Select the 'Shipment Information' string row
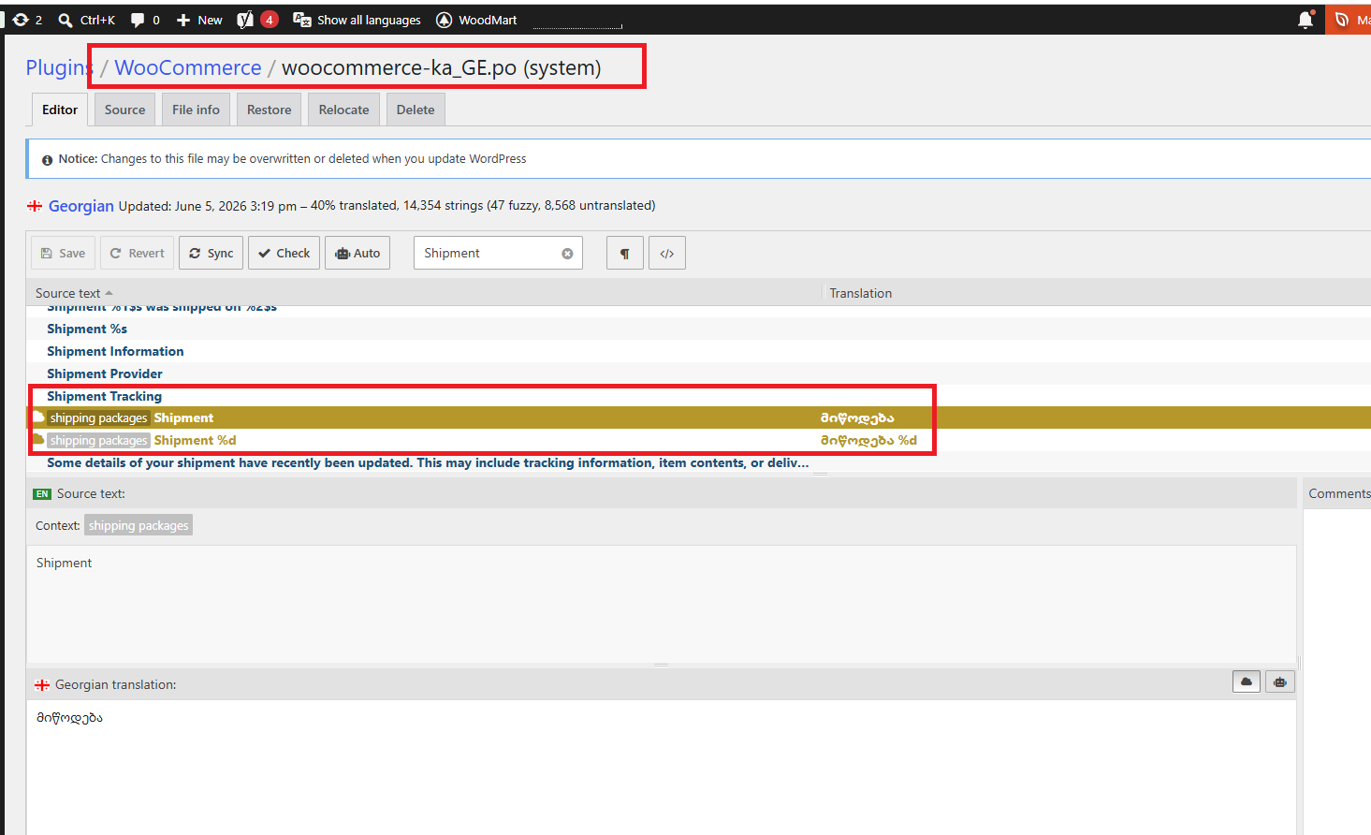This screenshot has height=835, width=1371. pyautogui.click(x=699, y=351)
